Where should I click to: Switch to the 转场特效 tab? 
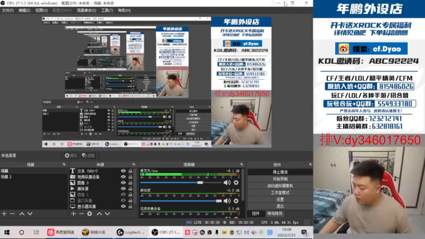pyautogui.click(x=275, y=214)
